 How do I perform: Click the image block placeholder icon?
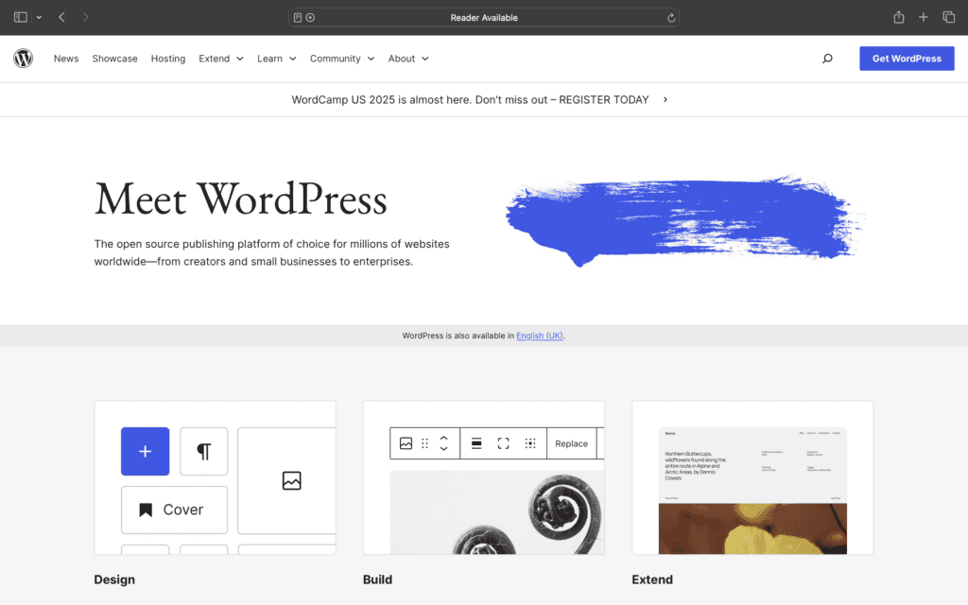[x=291, y=480]
